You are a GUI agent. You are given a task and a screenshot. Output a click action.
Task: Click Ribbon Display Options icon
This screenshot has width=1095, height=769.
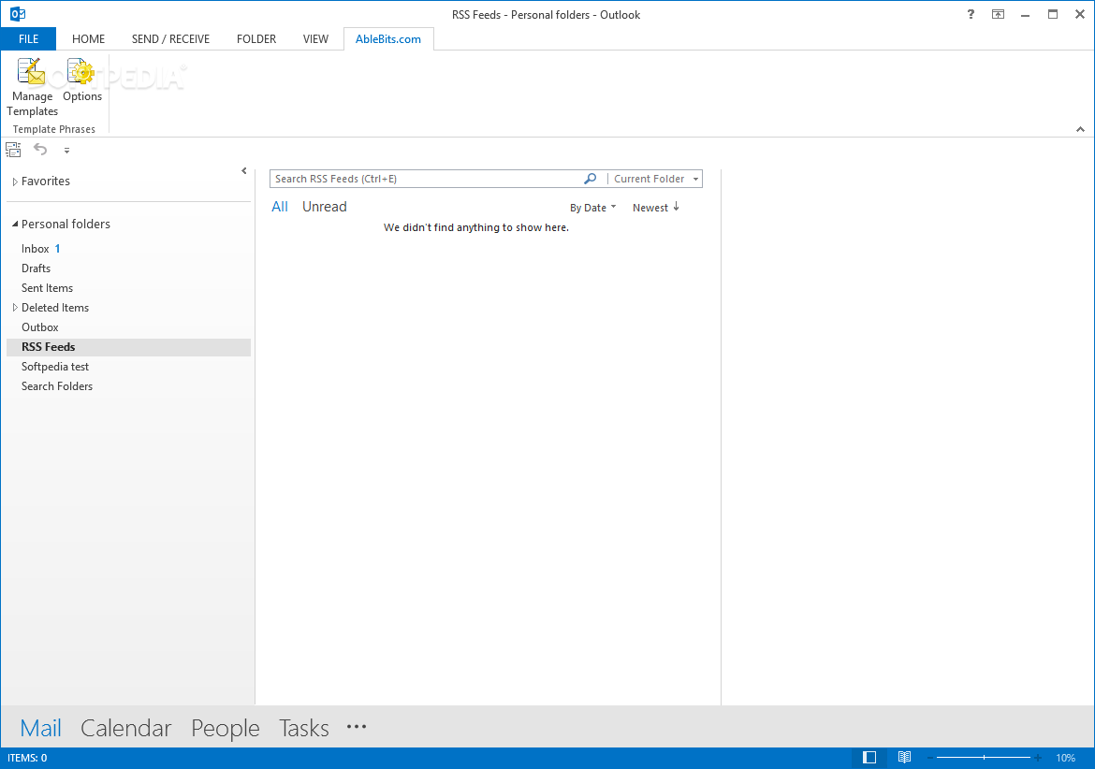tap(998, 14)
